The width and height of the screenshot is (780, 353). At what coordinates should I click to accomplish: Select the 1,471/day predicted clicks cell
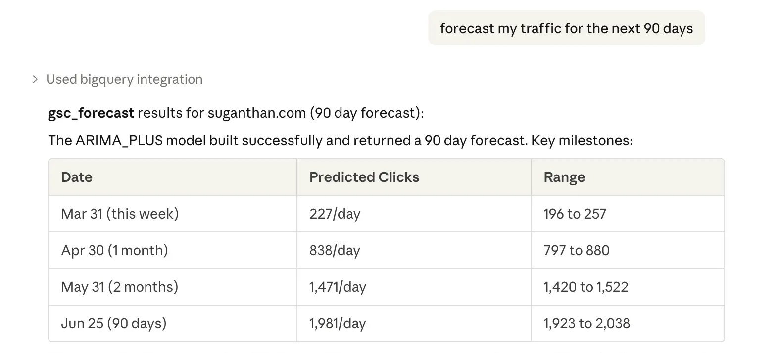click(x=338, y=287)
